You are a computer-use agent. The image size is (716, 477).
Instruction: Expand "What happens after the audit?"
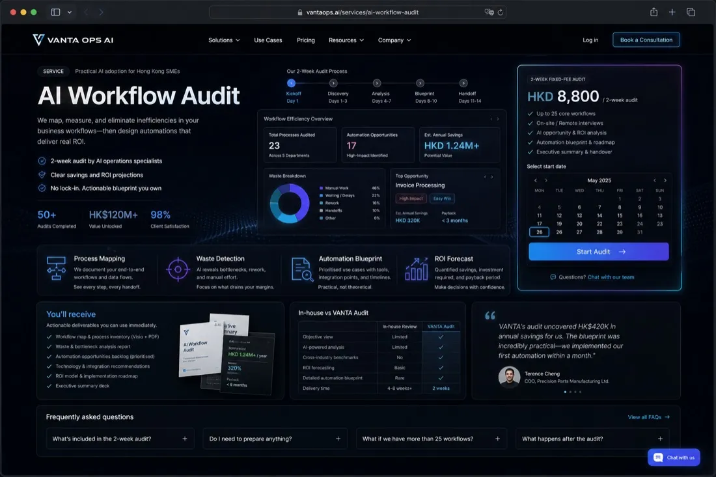(x=592, y=439)
